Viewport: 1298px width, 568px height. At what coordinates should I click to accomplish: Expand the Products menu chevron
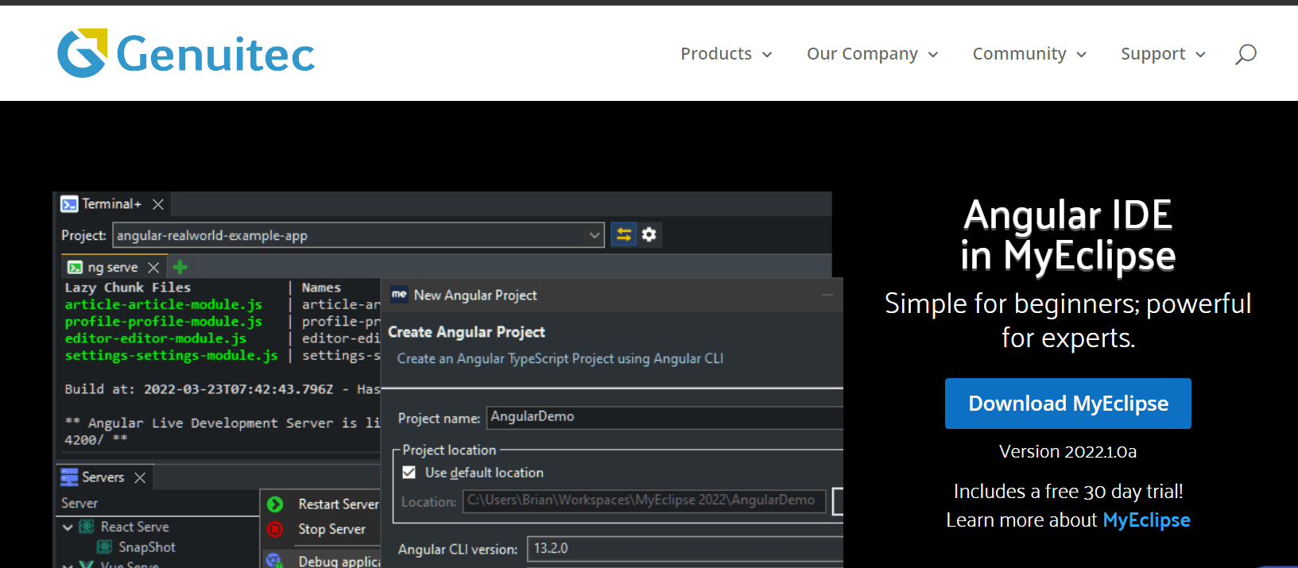pyautogui.click(x=767, y=55)
